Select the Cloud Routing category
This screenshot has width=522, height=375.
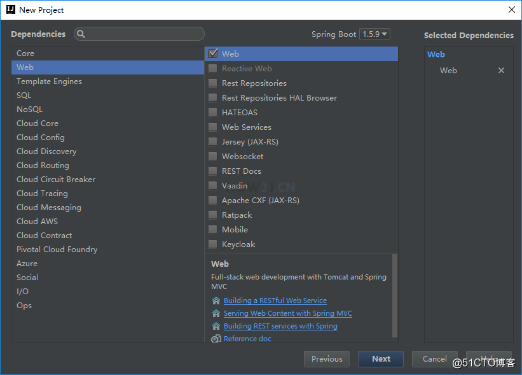pos(107,166)
